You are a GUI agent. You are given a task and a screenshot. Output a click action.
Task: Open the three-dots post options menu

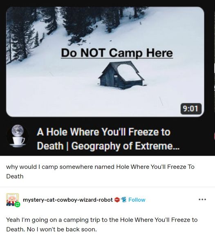pos(202,199)
